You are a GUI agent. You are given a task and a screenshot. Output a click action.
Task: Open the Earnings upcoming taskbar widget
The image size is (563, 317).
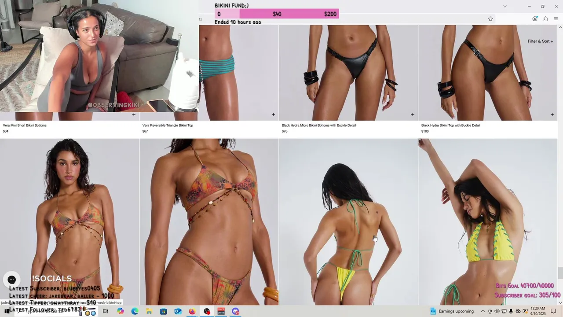click(453, 311)
